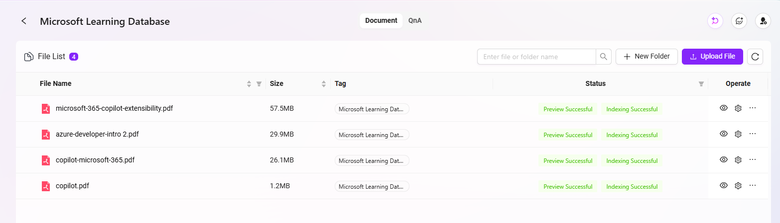The height and width of the screenshot is (223, 780).
Task: Open copilot-microsoft-365.pdf file name
Action: tap(95, 160)
